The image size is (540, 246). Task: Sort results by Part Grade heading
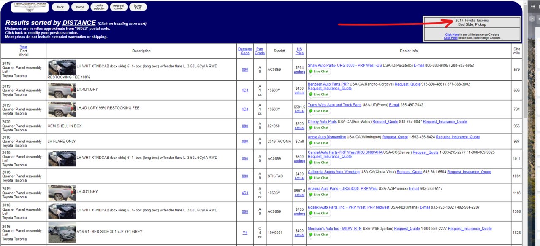click(260, 51)
